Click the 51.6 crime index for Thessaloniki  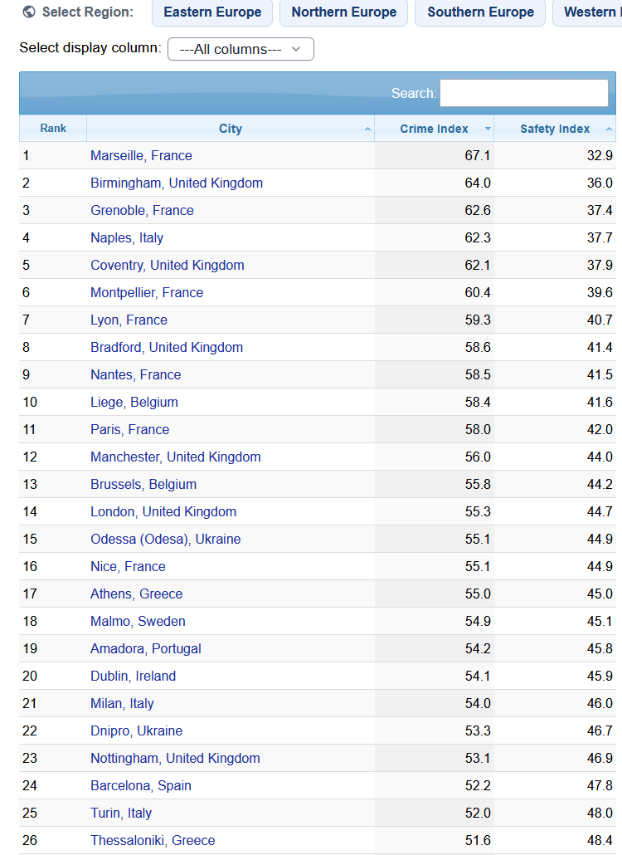coord(478,841)
